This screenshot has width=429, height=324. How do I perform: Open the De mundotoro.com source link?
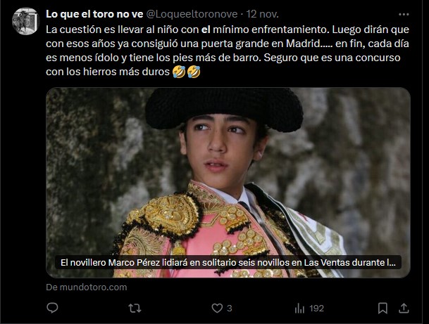tap(87, 287)
